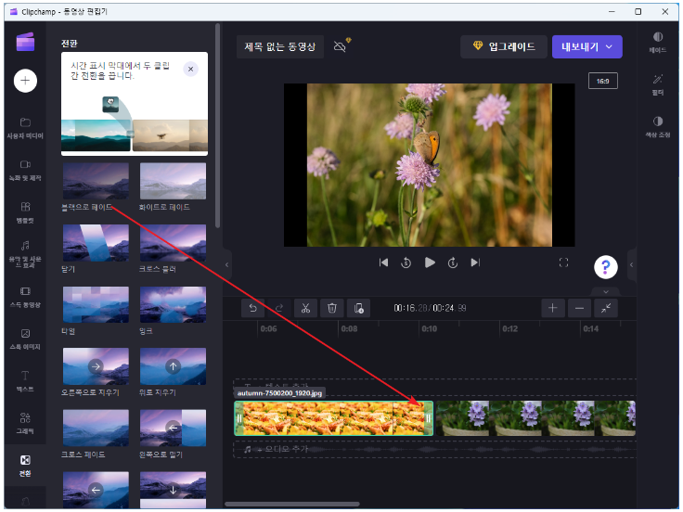Open the 사용자 미디어 sidebar tab
This screenshot has height=512, width=683.
[x=25, y=128]
